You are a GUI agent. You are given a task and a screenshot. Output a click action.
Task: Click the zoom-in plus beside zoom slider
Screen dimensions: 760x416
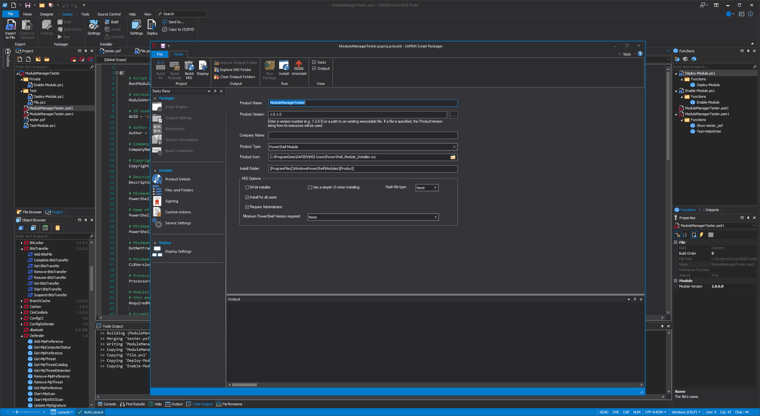[44, 412]
